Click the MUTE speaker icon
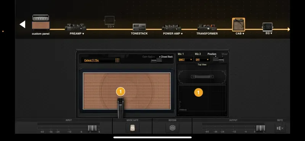 point(280,128)
